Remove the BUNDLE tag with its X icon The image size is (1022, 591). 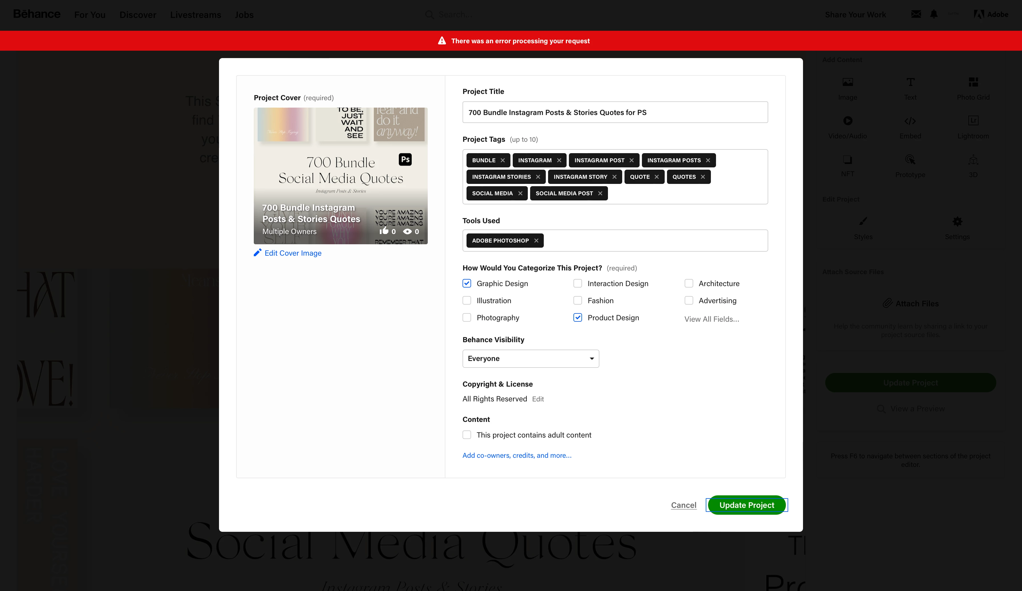tap(502, 160)
